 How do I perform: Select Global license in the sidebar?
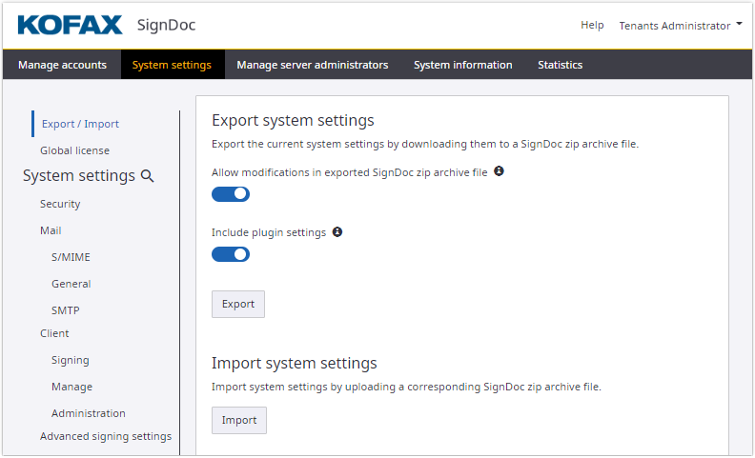(x=74, y=150)
